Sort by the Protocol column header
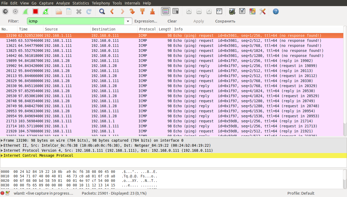The image size is (347, 197). click(x=147, y=29)
